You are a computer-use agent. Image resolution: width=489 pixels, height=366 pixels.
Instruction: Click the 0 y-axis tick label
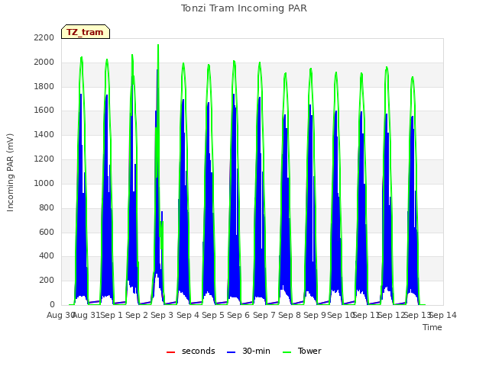tap(52, 305)
